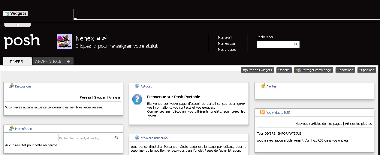Click the Nenex username
Screen dimensions: 380x155
(85, 38)
